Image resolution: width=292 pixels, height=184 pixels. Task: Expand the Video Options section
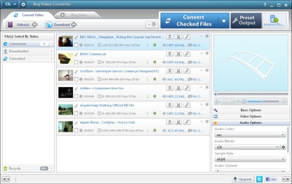(x=250, y=116)
